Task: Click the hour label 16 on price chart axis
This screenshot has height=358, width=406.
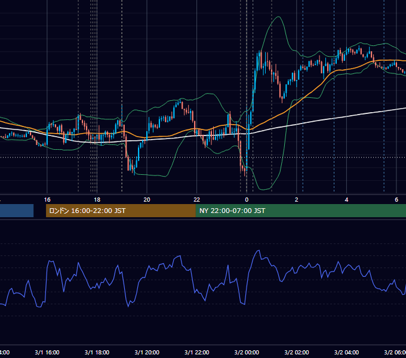Action: tap(47, 200)
